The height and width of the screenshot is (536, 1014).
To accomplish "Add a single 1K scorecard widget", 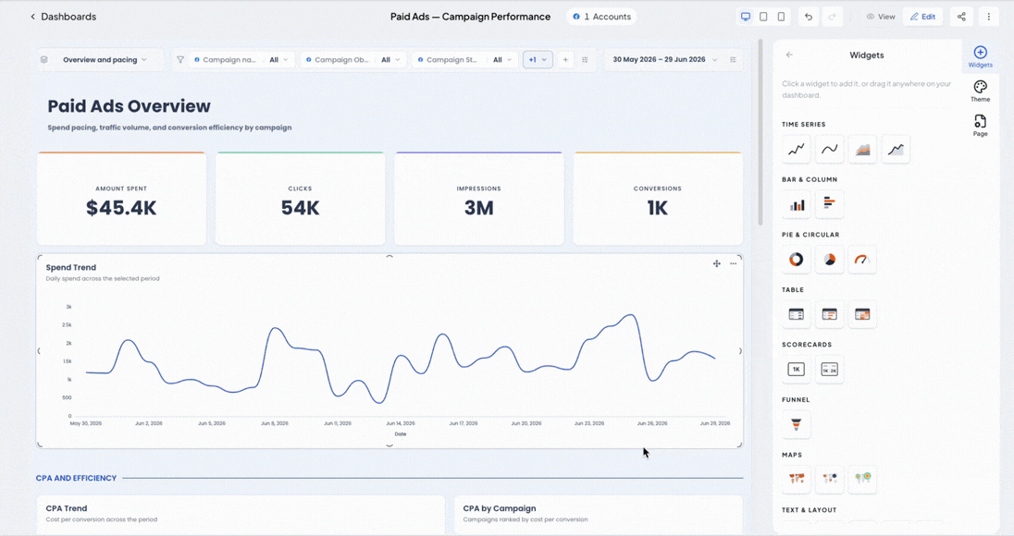I will [796, 370].
